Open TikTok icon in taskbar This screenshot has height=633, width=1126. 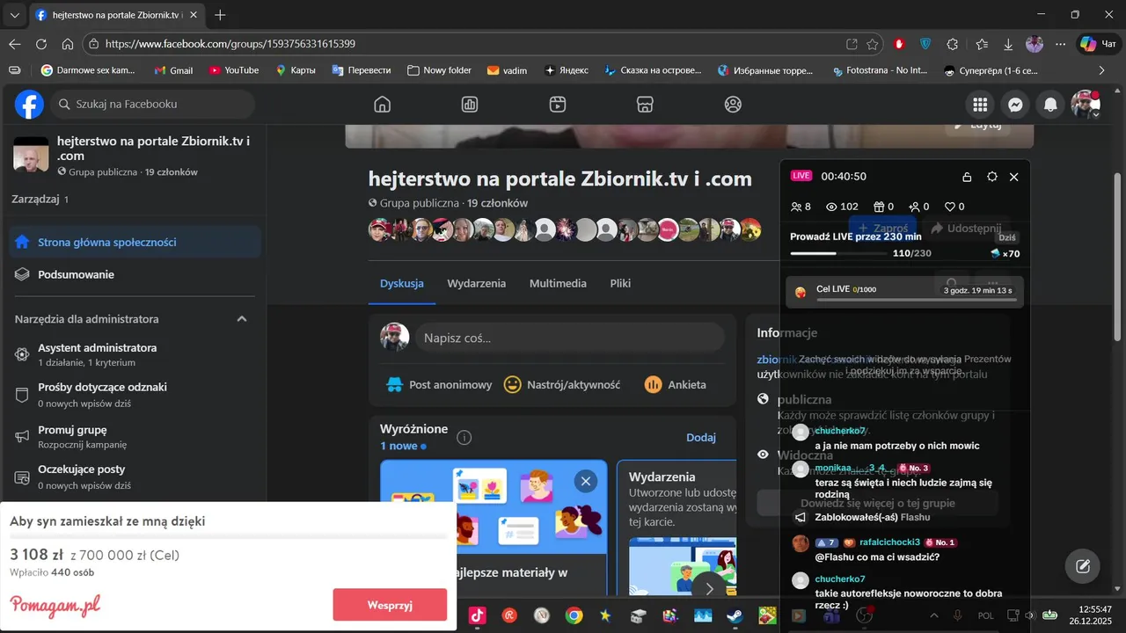(x=478, y=615)
